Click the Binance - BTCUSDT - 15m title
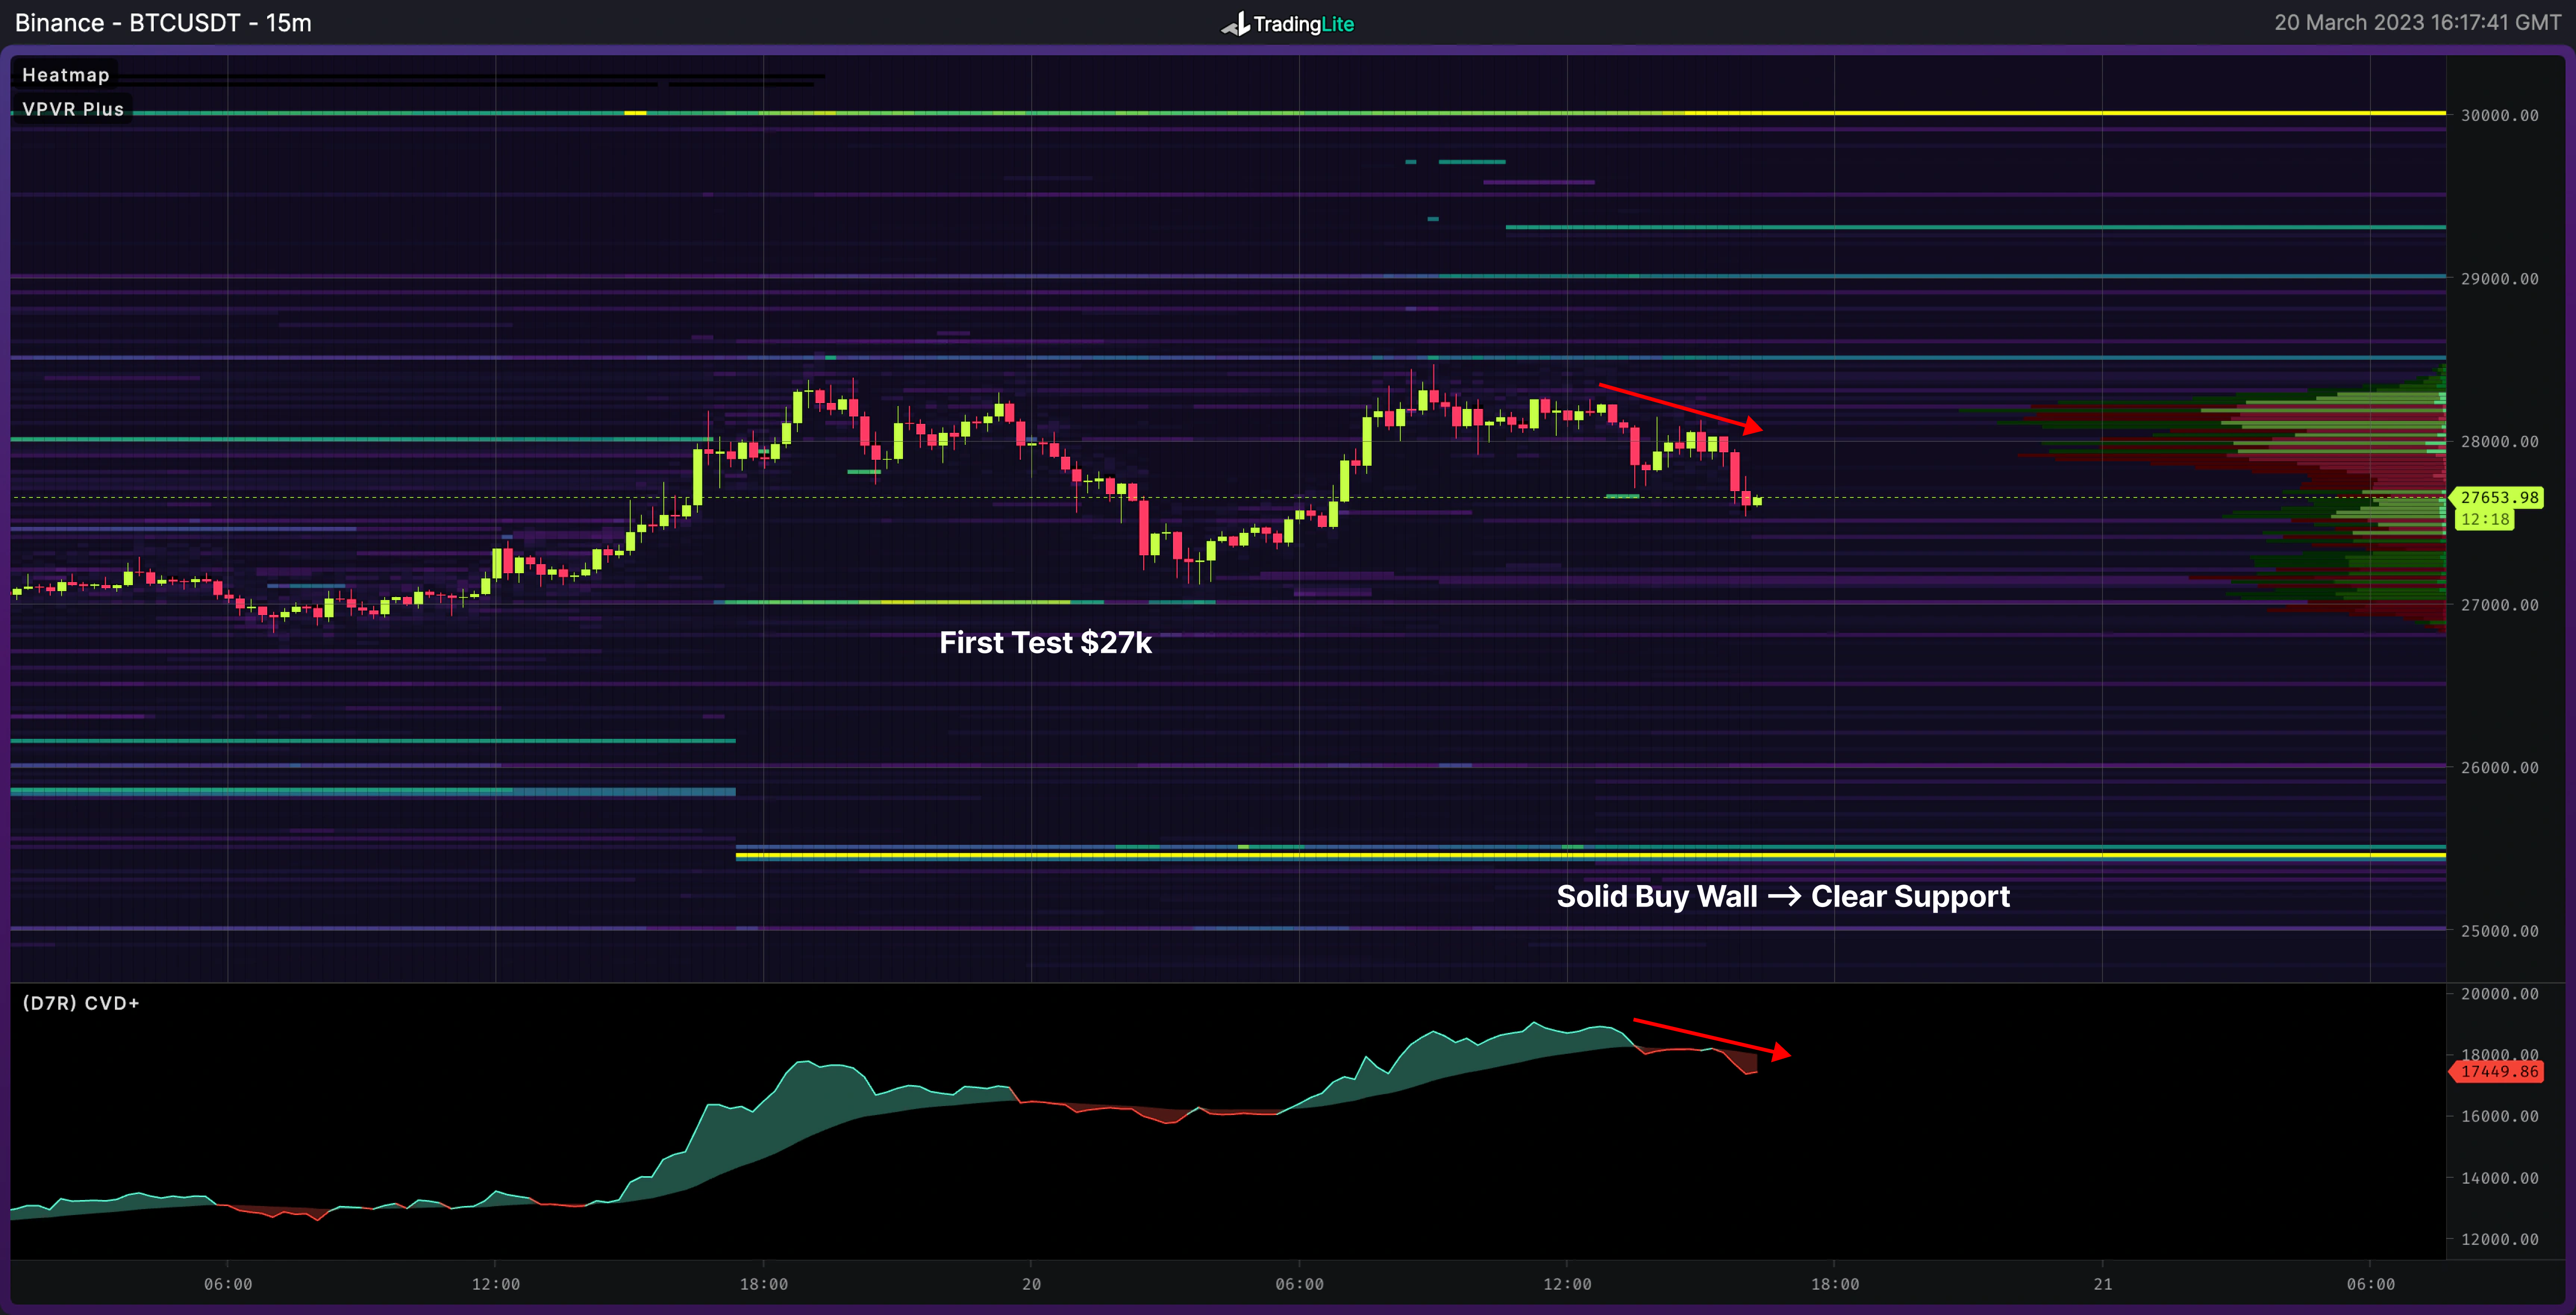This screenshot has width=2576, height=1315. point(163,23)
